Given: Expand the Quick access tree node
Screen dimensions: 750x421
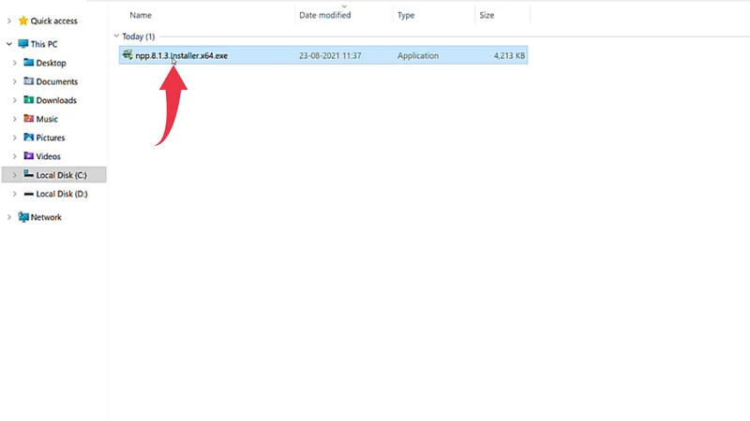Looking at the screenshot, I should 9,21.
